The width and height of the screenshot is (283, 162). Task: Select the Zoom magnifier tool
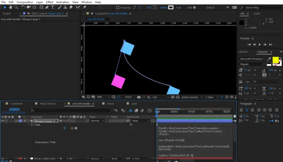pyautogui.click(x=16, y=7)
